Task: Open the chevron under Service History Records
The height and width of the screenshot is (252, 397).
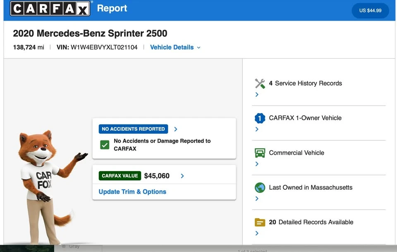Action: pos(257,94)
